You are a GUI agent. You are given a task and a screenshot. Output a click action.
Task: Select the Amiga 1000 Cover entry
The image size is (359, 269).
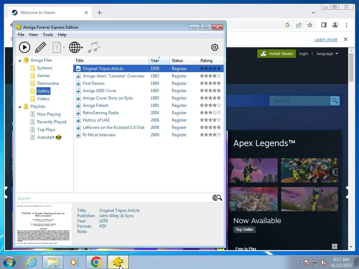point(148,91)
